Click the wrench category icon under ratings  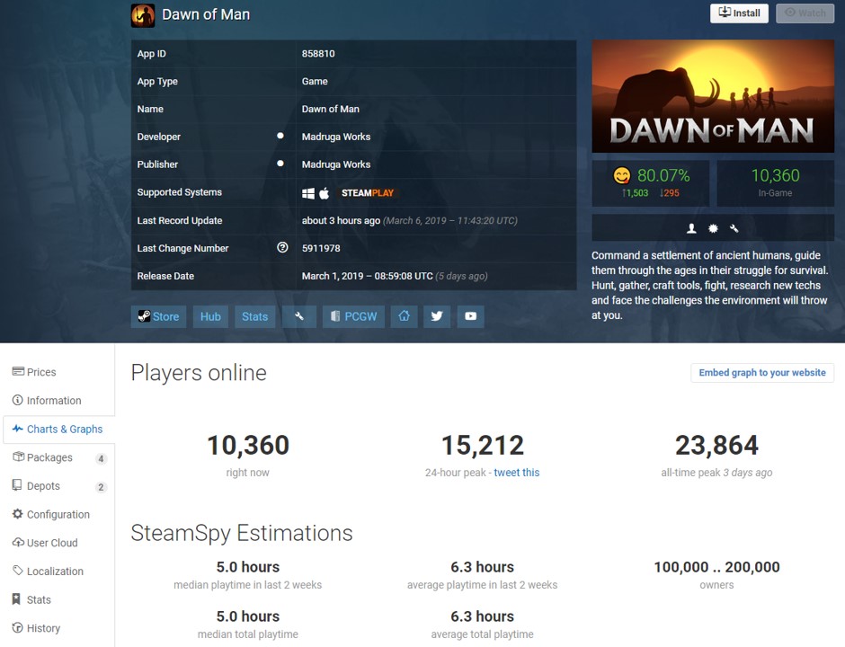[734, 229]
